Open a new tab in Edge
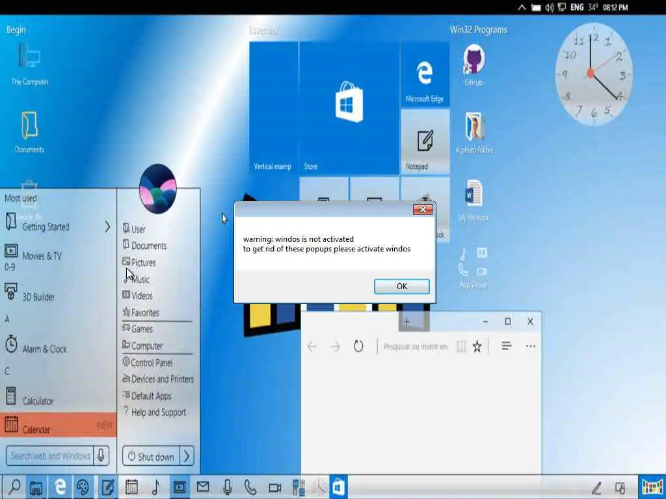 point(406,322)
